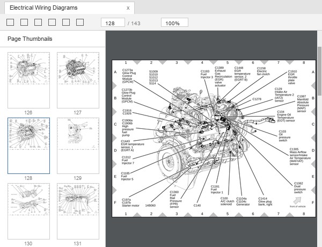Click the C1389 EGR valve actuator label
The height and width of the screenshot is (247, 322).
tap(223, 76)
